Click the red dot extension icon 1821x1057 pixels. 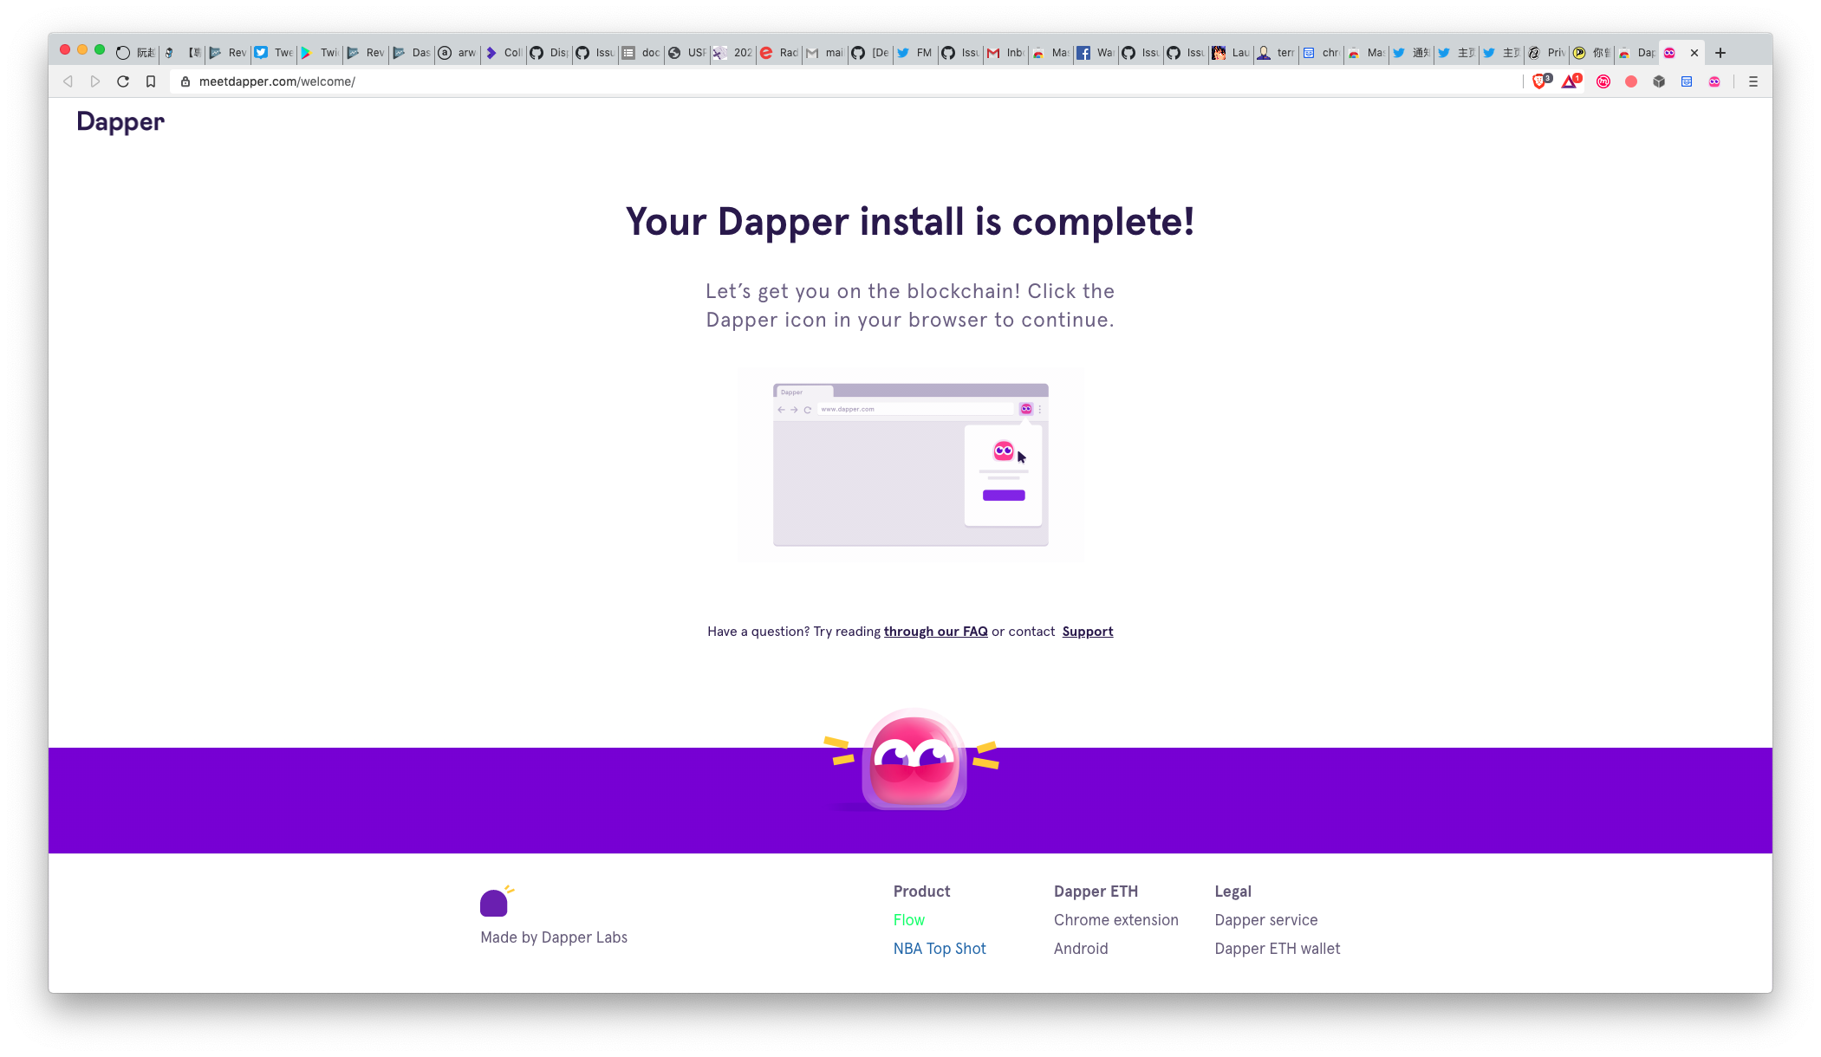tap(1631, 82)
